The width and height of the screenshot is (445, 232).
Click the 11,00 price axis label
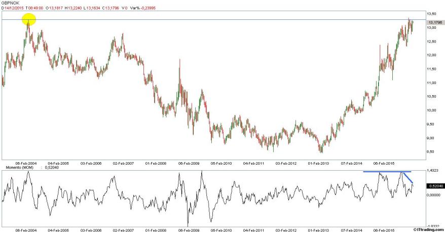(431, 83)
